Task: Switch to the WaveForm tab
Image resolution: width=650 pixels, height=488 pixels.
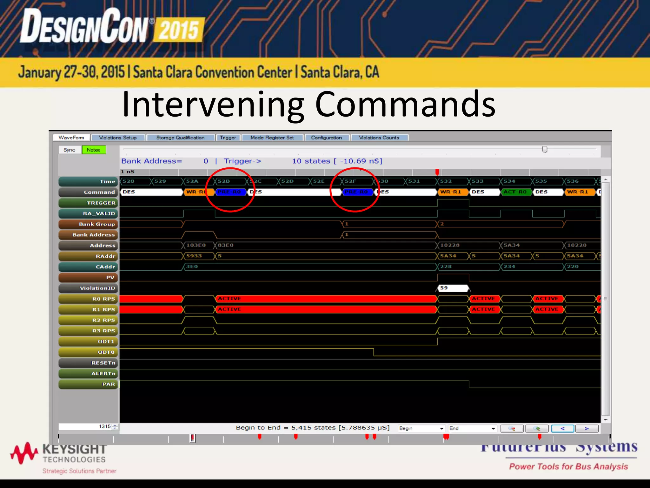Action: (x=71, y=138)
